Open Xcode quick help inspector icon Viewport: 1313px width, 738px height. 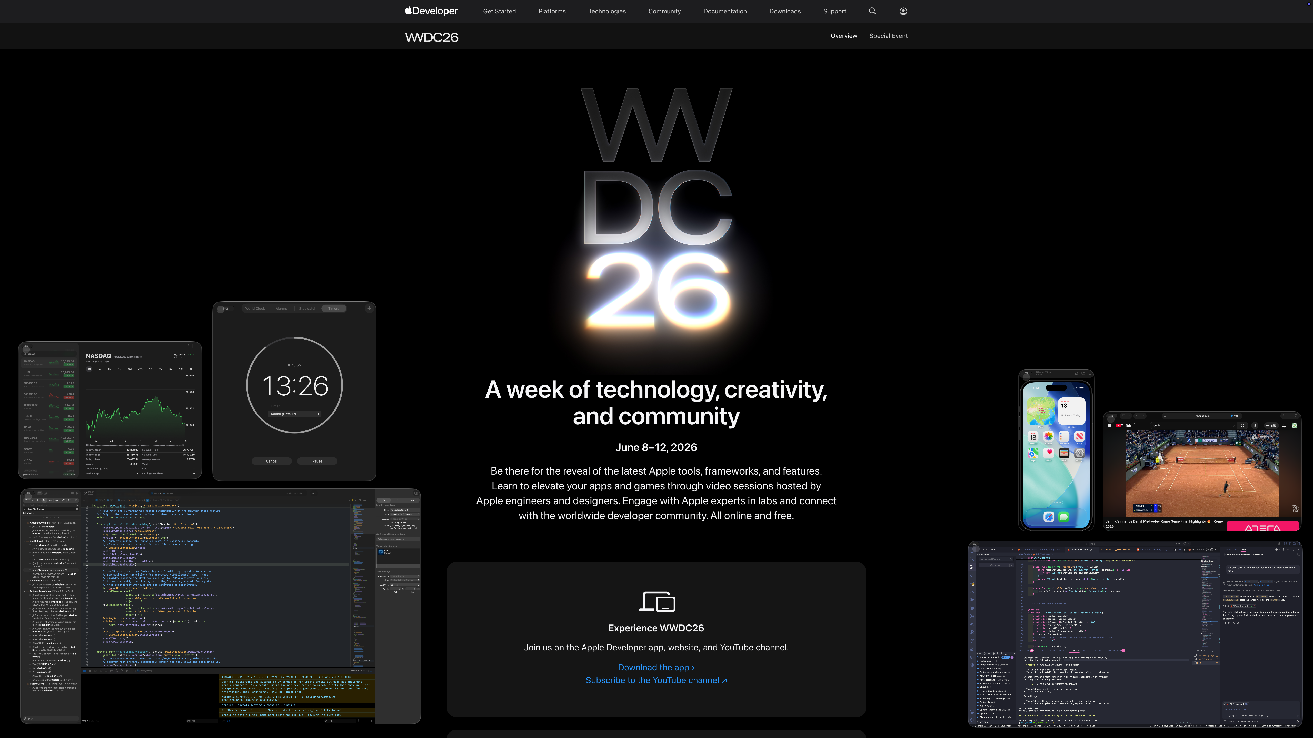(412, 500)
